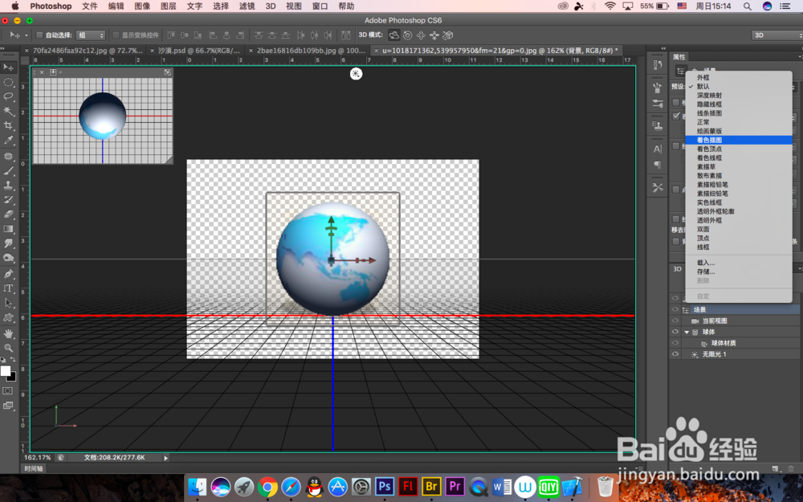Screen dimensions: 803x502
Task: Select the Eraser tool
Action: click(x=8, y=214)
